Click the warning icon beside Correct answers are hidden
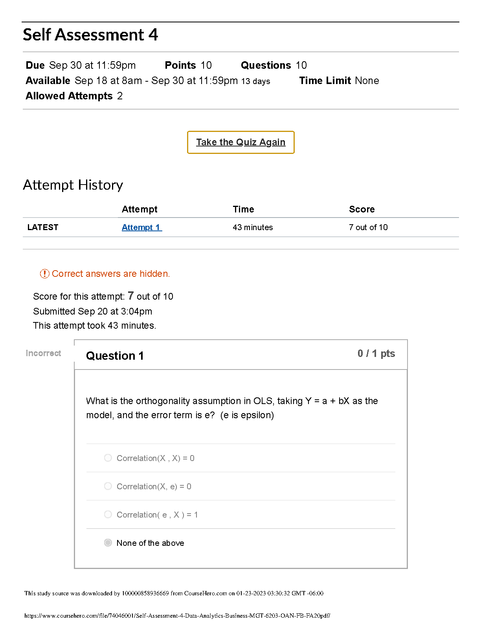481x622 pixels. 44,274
